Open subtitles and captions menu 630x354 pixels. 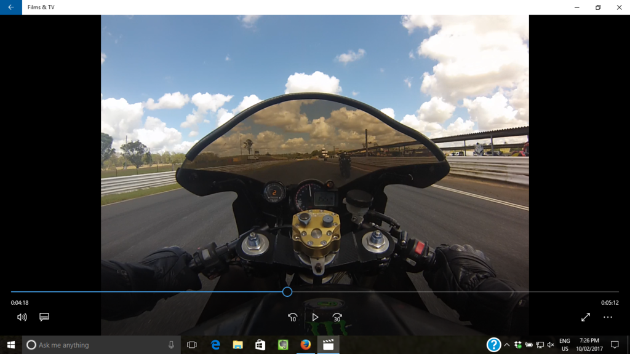[44, 317]
